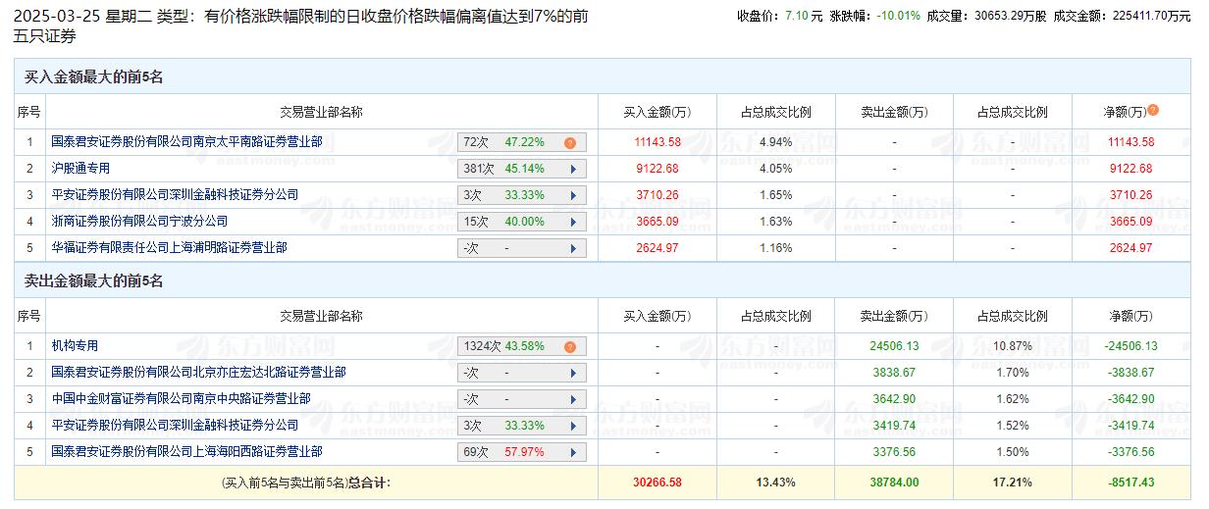Click the orange help icon beside 1324次 43.58%
This screenshot has width=1209, height=509.
[569, 347]
